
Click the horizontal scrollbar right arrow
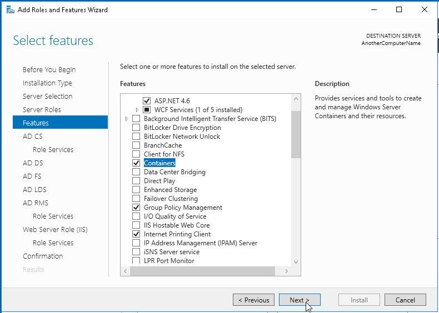(x=286, y=271)
